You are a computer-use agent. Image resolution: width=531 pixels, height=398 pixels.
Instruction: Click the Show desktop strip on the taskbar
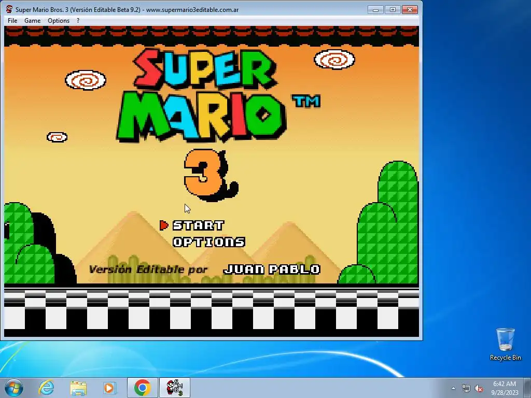tap(528, 388)
